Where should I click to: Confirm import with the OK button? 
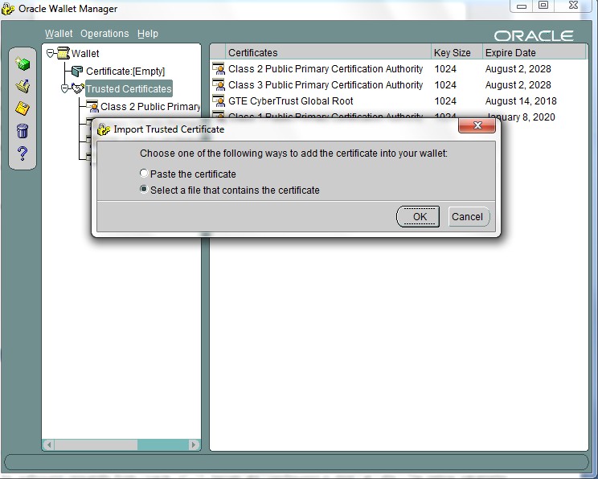(x=418, y=217)
